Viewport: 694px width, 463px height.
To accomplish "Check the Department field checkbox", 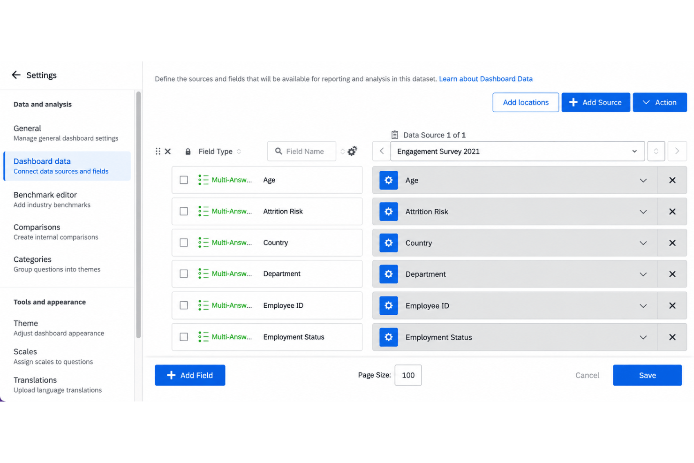I will point(184,274).
